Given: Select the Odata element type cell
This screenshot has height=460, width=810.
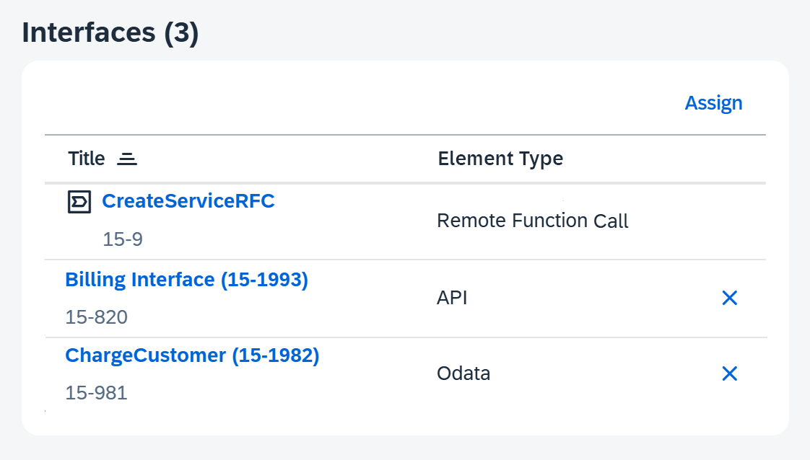Looking at the screenshot, I should tap(463, 373).
